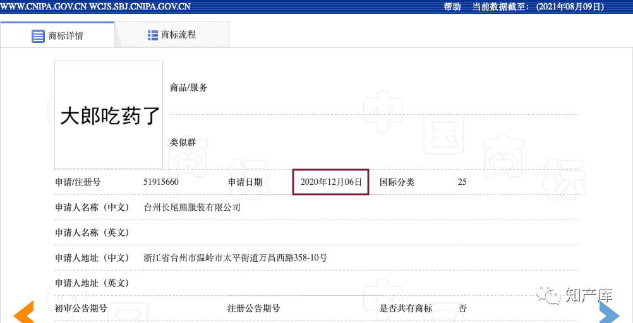Screen dimensions: 633x323
Task: Click the 商品/服务 label
Action: [188, 88]
